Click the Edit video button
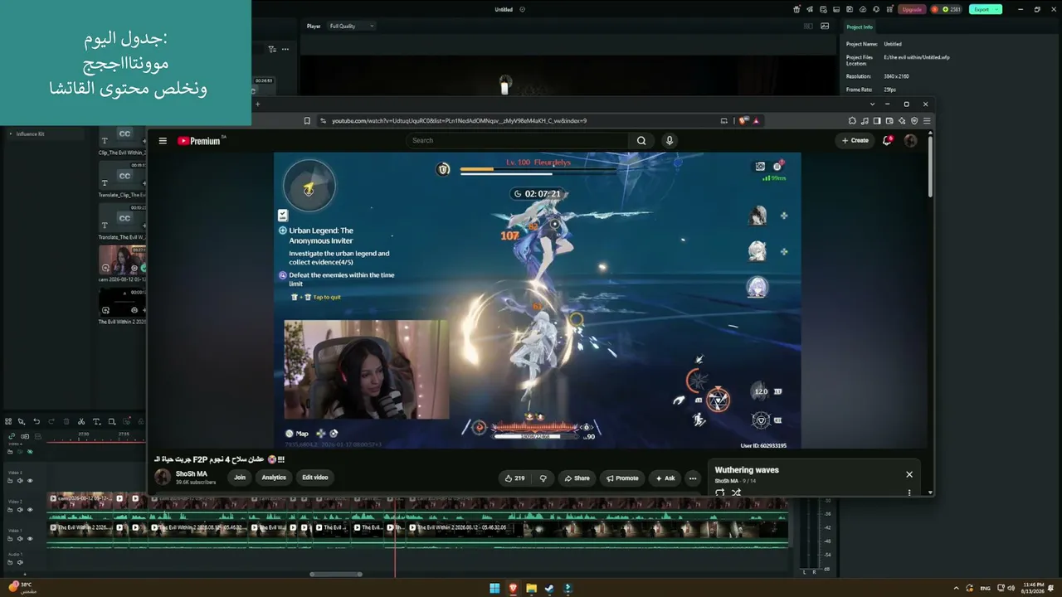 click(315, 478)
